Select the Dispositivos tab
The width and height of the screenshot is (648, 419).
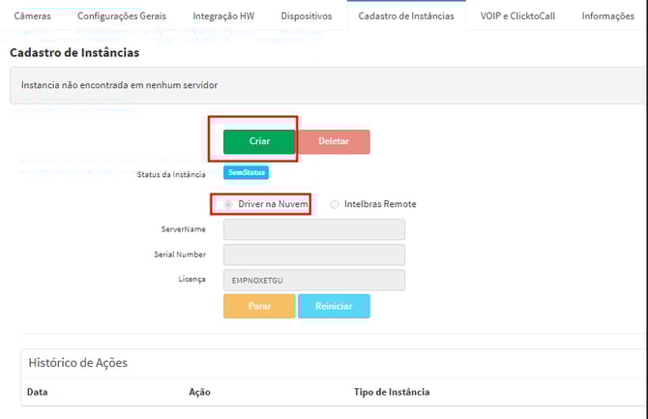click(x=306, y=16)
